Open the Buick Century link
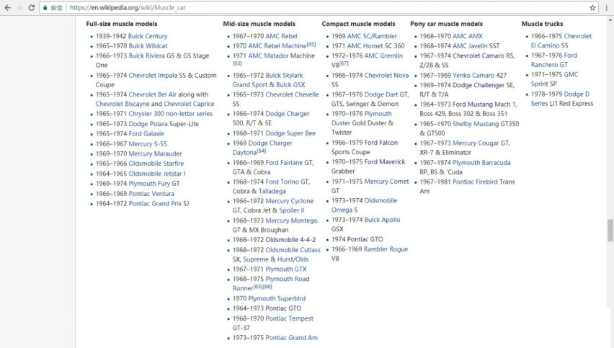 point(148,36)
